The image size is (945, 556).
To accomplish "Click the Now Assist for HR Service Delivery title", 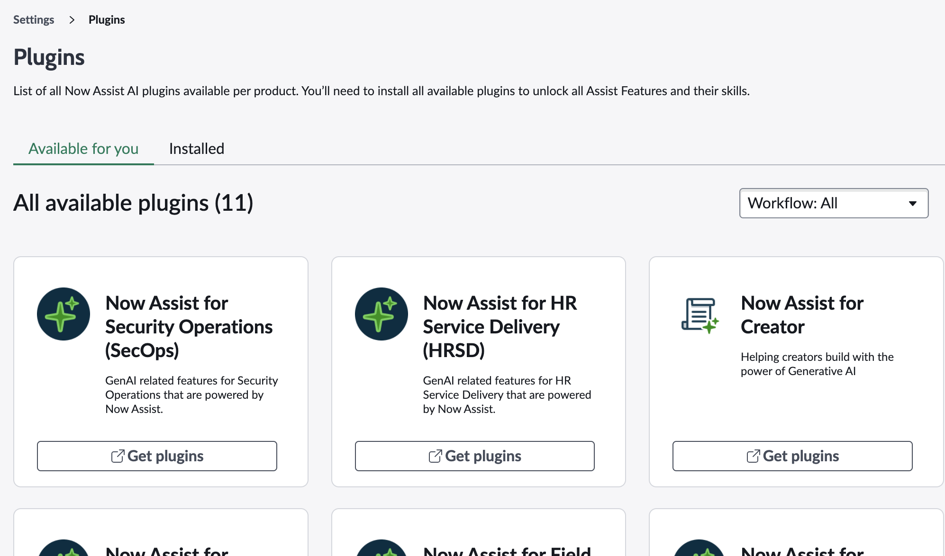I will click(500, 327).
